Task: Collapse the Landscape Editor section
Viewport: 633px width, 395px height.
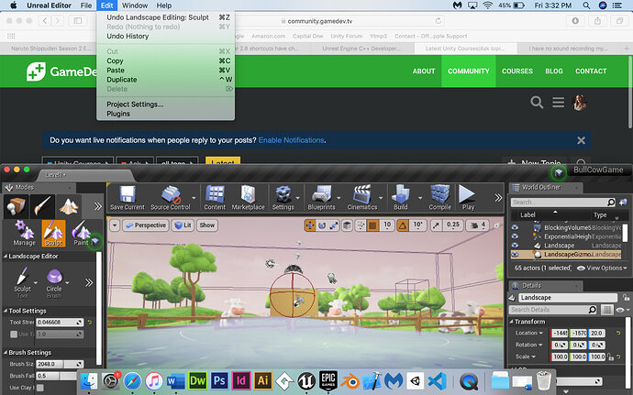Action: 6,257
